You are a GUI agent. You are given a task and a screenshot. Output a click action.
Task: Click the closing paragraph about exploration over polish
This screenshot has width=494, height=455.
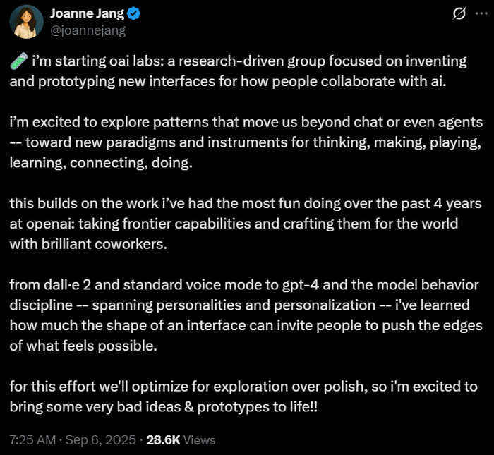coord(243,396)
